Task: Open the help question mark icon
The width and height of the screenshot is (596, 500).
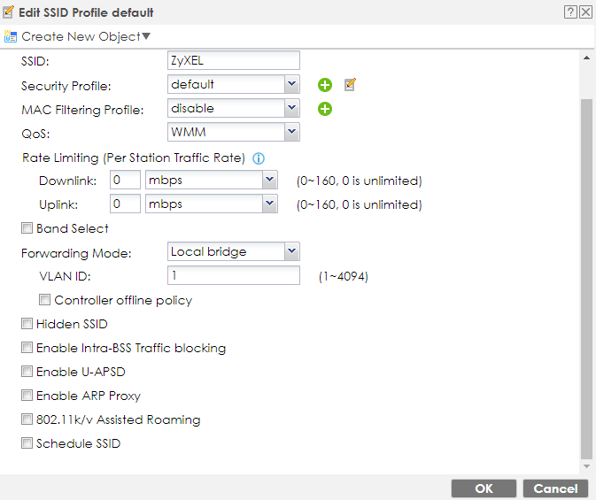Action: (571, 12)
